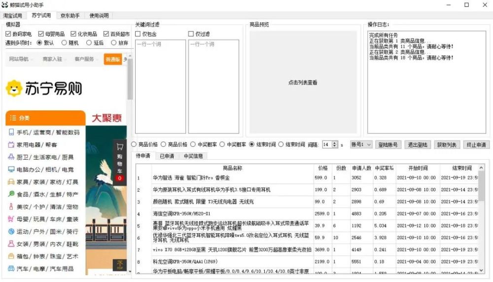Click the product table scrollbar down arrow

pos(481,270)
